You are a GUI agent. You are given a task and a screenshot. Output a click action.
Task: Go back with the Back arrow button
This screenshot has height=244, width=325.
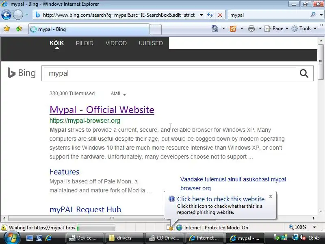click(x=6, y=15)
